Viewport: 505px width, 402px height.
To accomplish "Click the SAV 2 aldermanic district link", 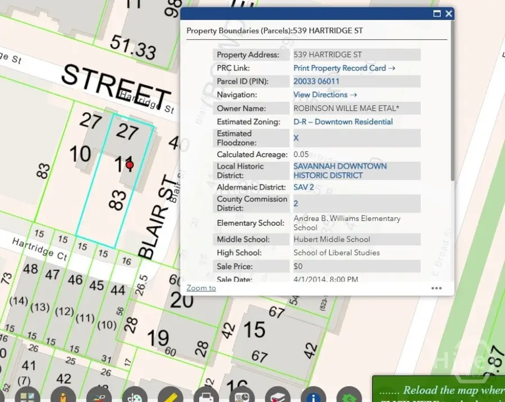I will tap(304, 187).
